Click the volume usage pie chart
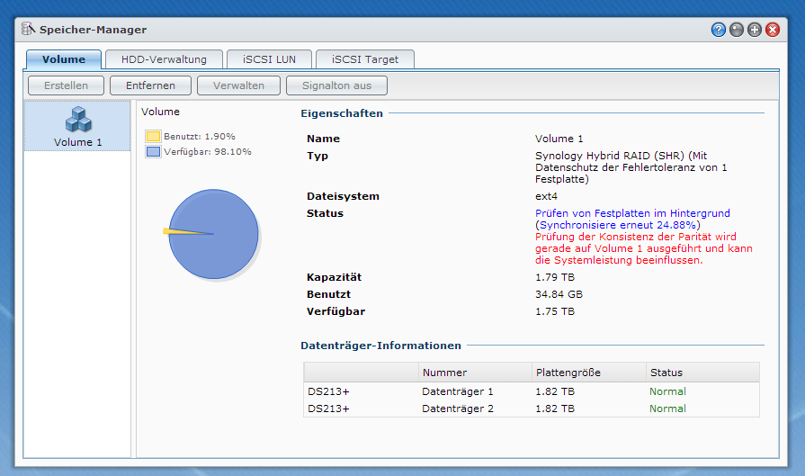This screenshot has width=805, height=476. point(214,234)
